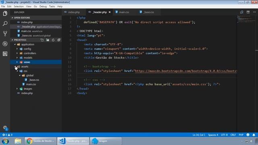Open the Extensions view

click(x=5, y=54)
